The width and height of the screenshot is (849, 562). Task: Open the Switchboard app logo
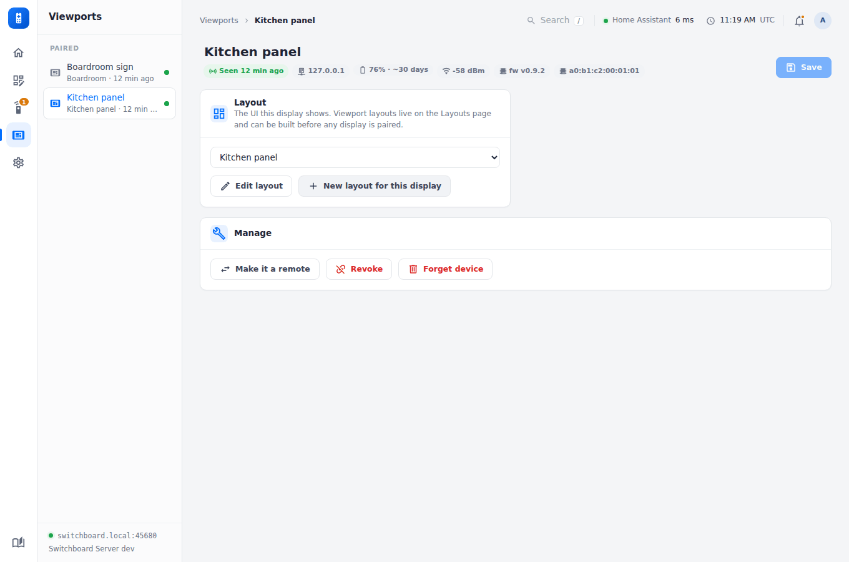coord(19,18)
